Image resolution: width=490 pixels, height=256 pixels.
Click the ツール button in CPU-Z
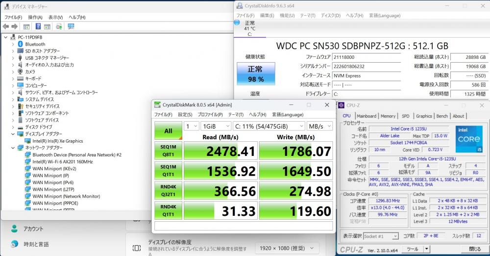coord(412,249)
